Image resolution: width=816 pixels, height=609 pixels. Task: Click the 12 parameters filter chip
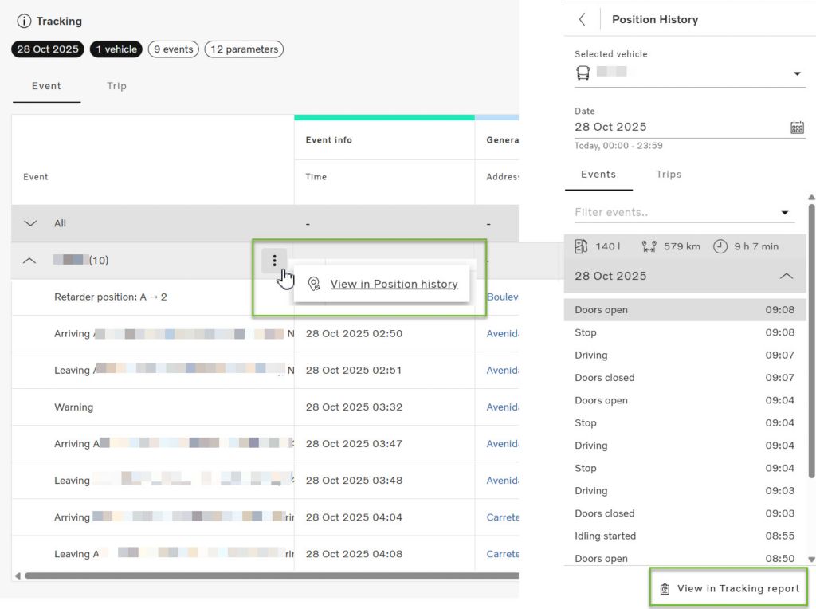tap(244, 49)
